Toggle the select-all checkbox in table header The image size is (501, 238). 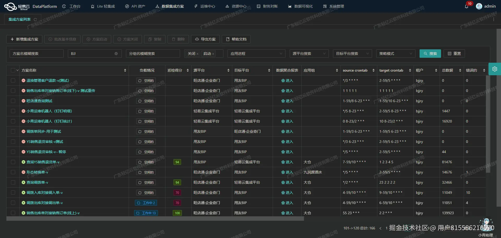tap(13, 70)
